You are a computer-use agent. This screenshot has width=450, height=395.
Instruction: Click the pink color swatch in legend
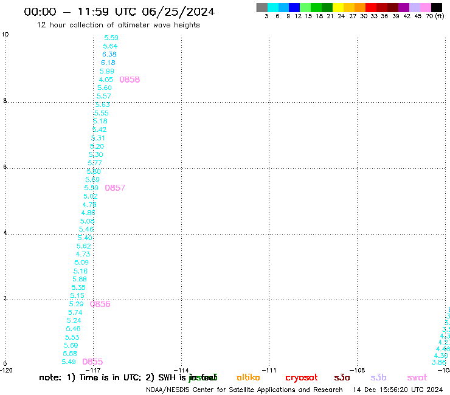(426, 7)
